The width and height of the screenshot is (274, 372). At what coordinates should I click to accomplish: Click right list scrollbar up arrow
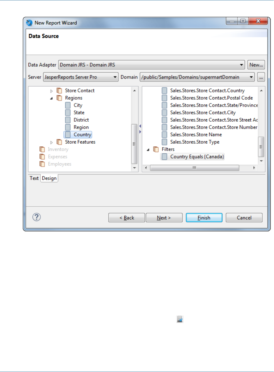[x=261, y=90]
